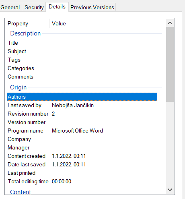Click the scrollbar down arrow

(170, 190)
